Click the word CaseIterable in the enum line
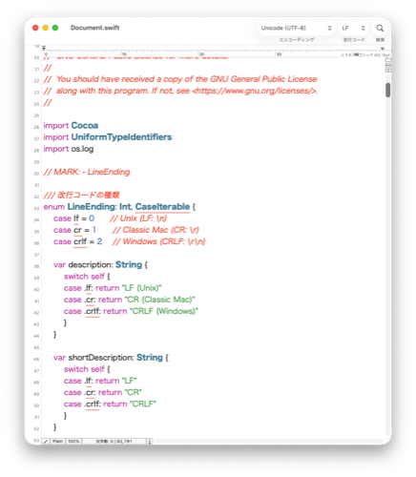Screen dimensions: 416x477 click(162, 207)
